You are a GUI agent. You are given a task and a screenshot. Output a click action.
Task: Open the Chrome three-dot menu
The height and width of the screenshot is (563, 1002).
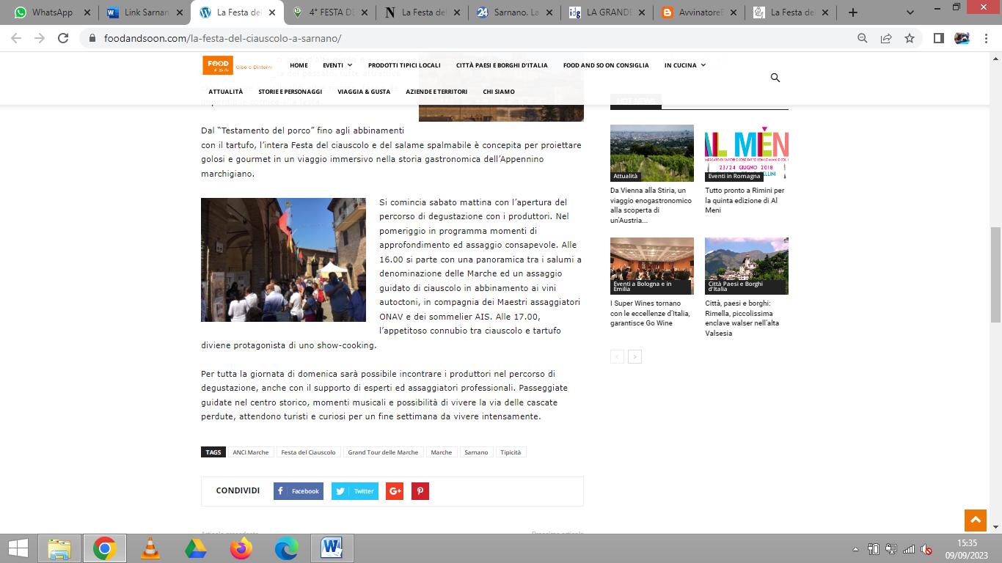tap(985, 38)
